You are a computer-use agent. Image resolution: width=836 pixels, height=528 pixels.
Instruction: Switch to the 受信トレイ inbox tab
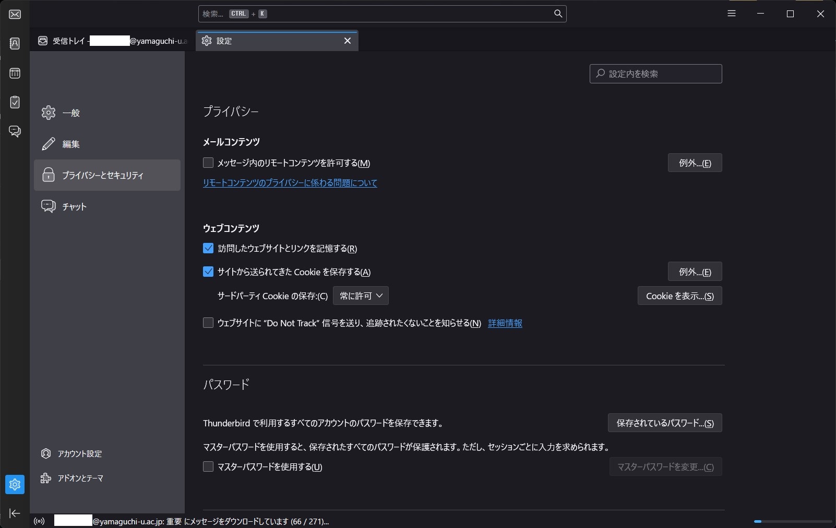113,41
